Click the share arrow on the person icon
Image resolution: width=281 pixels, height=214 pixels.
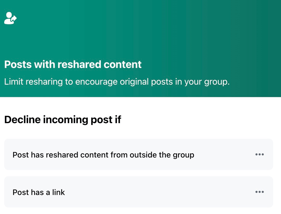pos(14,18)
